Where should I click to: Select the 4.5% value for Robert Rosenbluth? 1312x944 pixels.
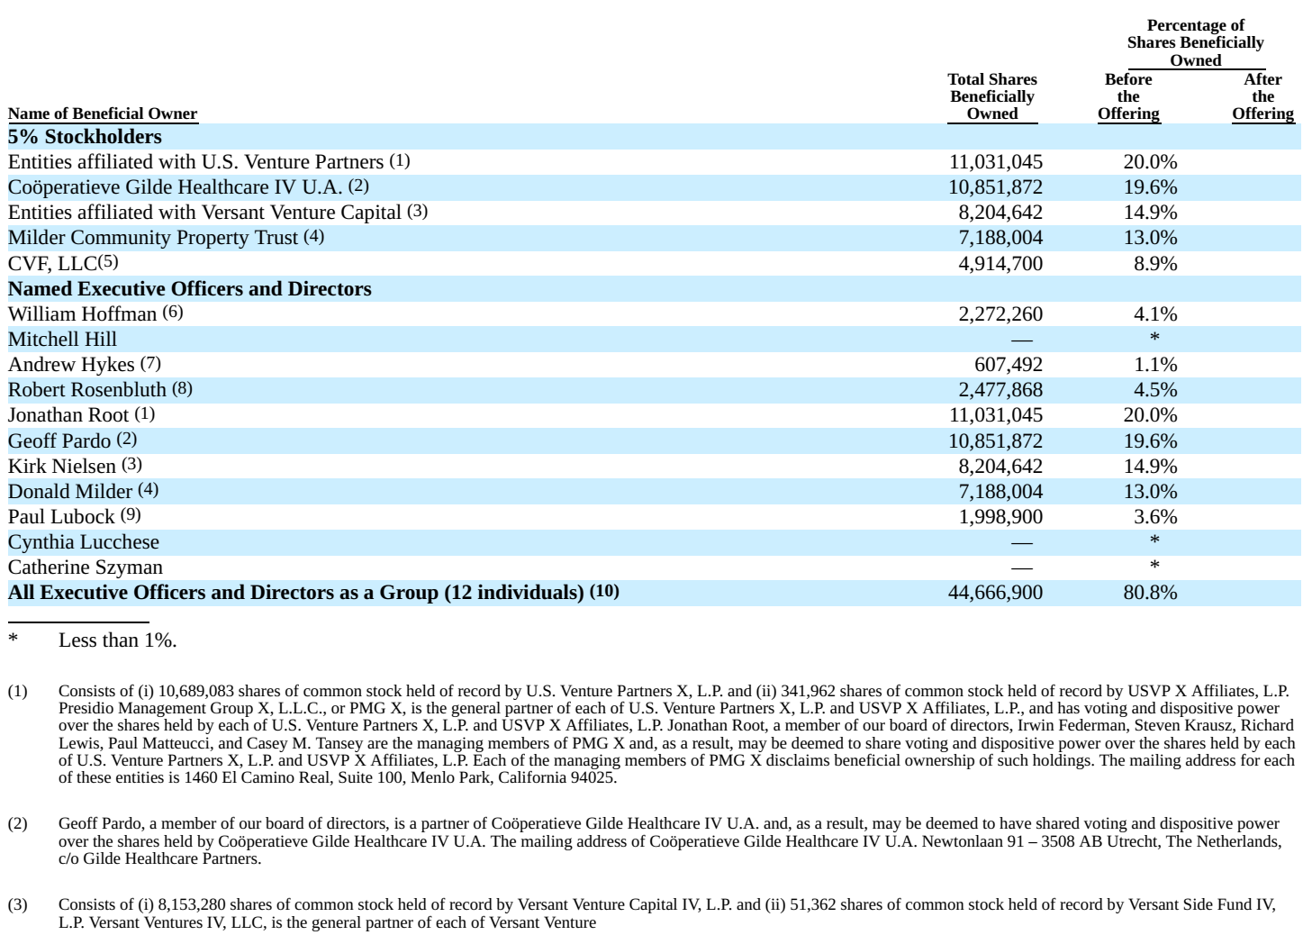pyautogui.click(x=1155, y=390)
